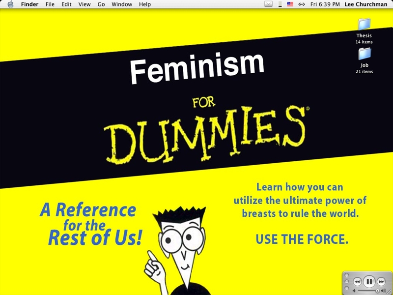
Task: Open the Apple menu
Action: click(10, 4)
